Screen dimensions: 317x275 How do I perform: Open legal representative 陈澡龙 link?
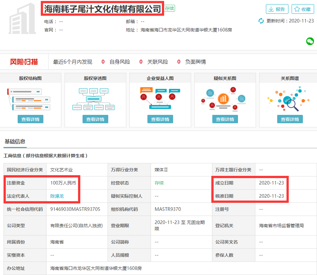[59, 196]
